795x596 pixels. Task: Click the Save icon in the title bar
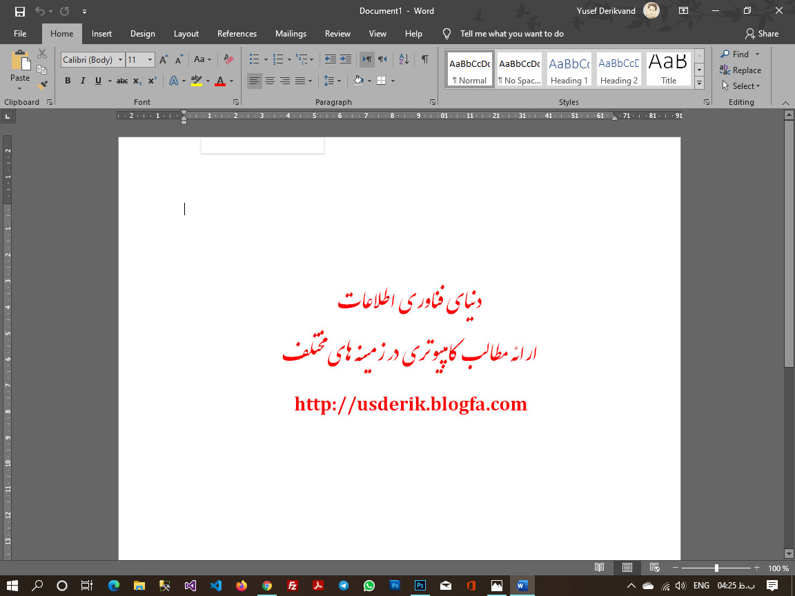tap(20, 11)
